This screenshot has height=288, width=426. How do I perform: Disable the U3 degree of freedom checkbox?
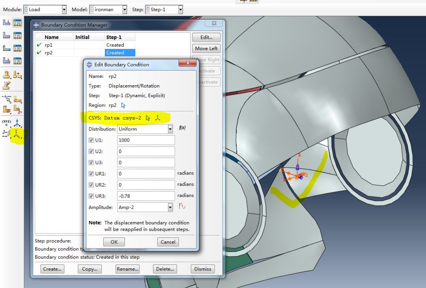pyautogui.click(x=91, y=163)
